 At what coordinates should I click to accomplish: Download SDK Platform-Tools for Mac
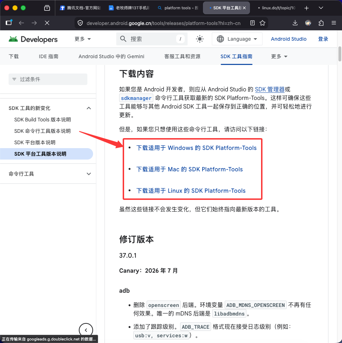click(189, 169)
